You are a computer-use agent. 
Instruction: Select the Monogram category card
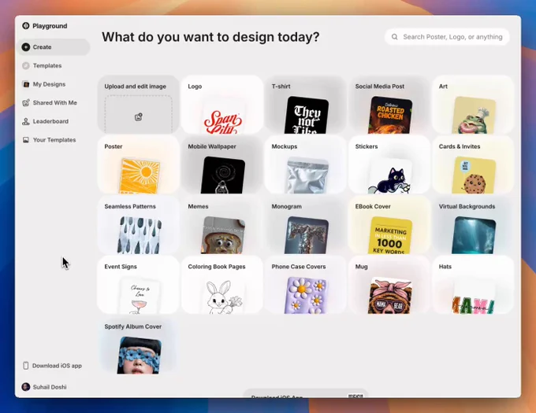click(x=306, y=224)
